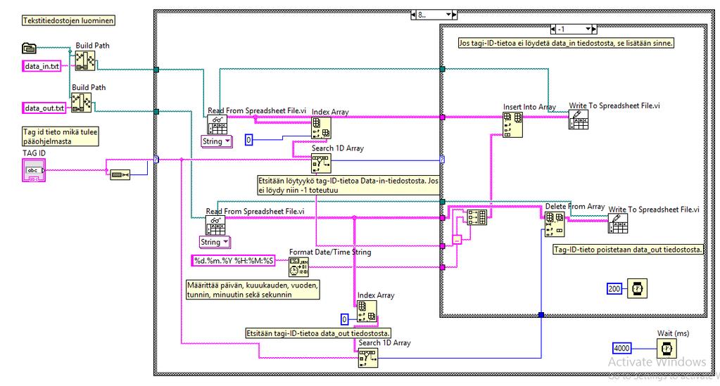This screenshot has width=720, height=386.
Task: Click 'Jos tagi-ID-tietoa ei löydetä' comment
Action: click(566, 43)
